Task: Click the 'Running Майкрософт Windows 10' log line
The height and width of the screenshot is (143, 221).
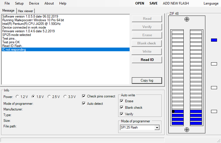Action: tap(66, 20)
